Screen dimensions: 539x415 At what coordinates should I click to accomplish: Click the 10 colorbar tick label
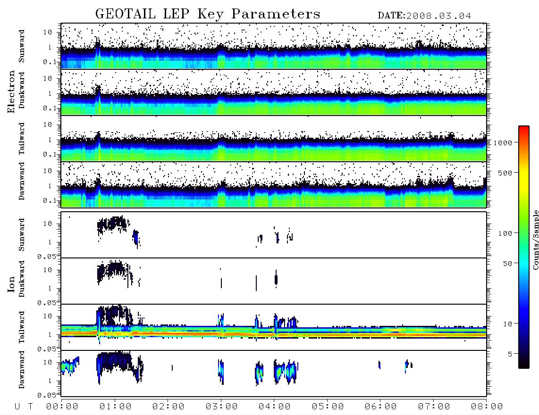(x=507, y=324)
